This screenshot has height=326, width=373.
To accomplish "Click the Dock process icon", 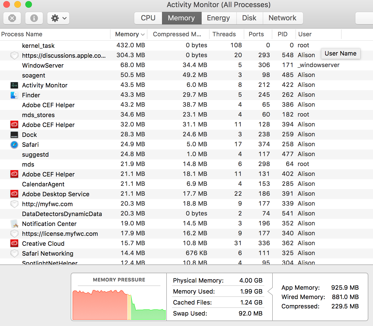I will (x=14, y=135).
